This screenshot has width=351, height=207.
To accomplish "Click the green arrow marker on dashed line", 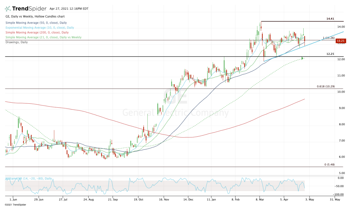I will [302, 58].
